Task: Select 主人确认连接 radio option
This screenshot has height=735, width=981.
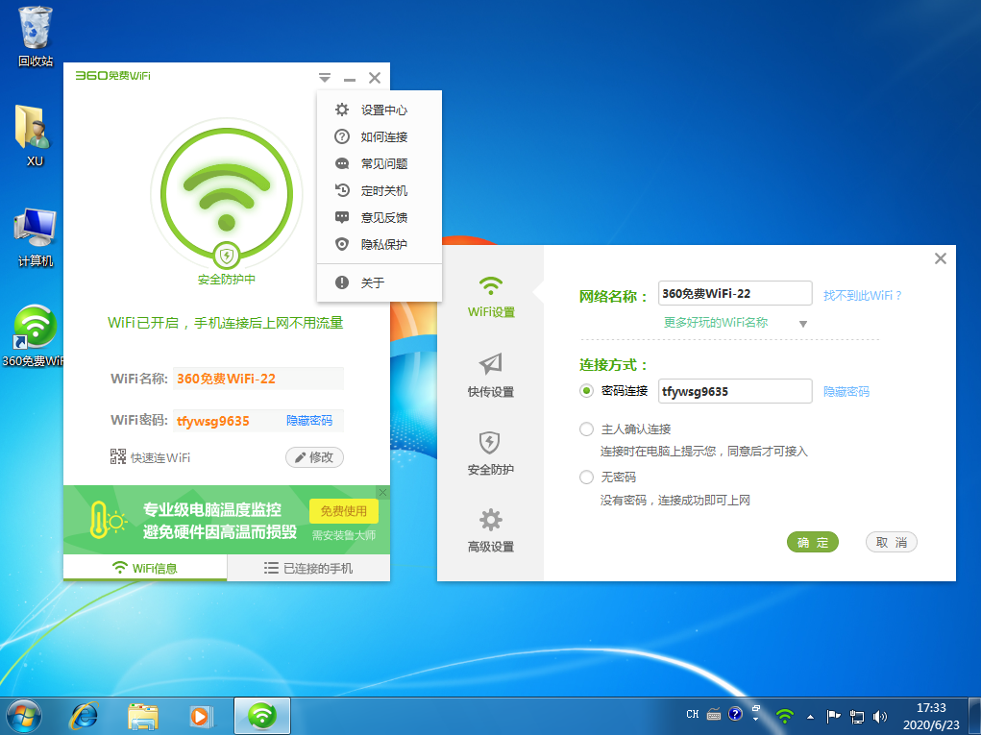Action: (x=586, y=429)
